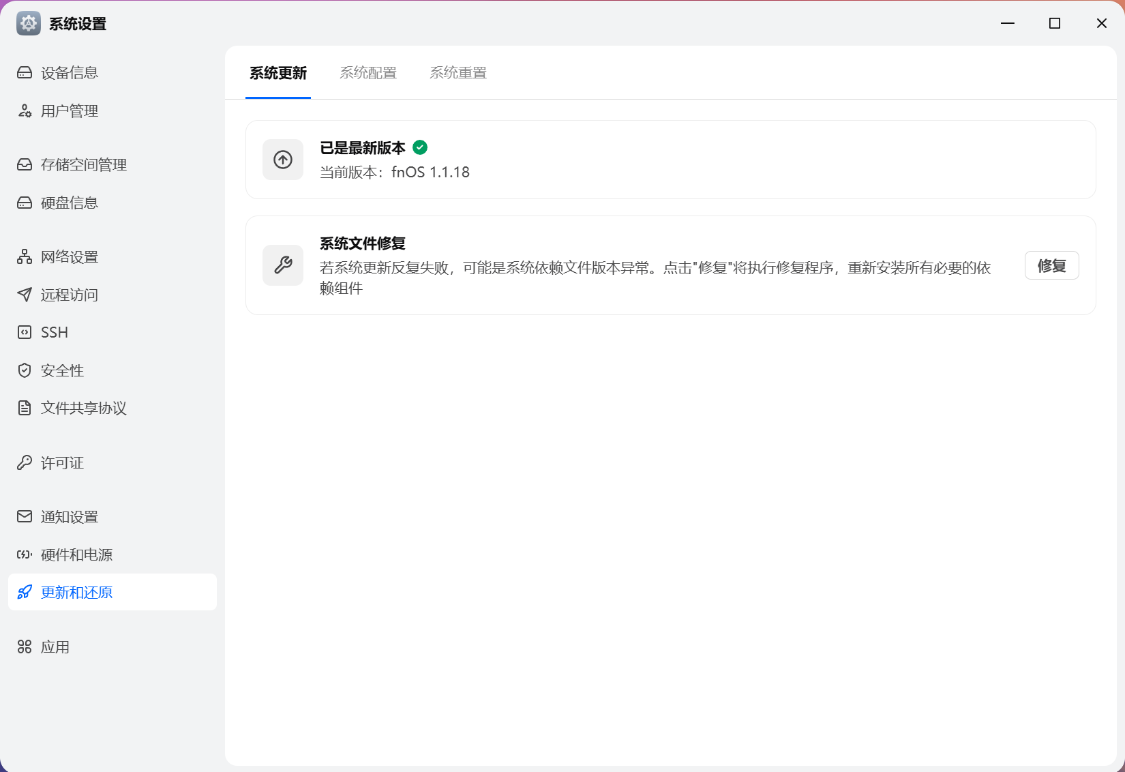Click the 系统设置 window title
Viewport: 1125px width, 772px height.
click(x=78, y=24)
